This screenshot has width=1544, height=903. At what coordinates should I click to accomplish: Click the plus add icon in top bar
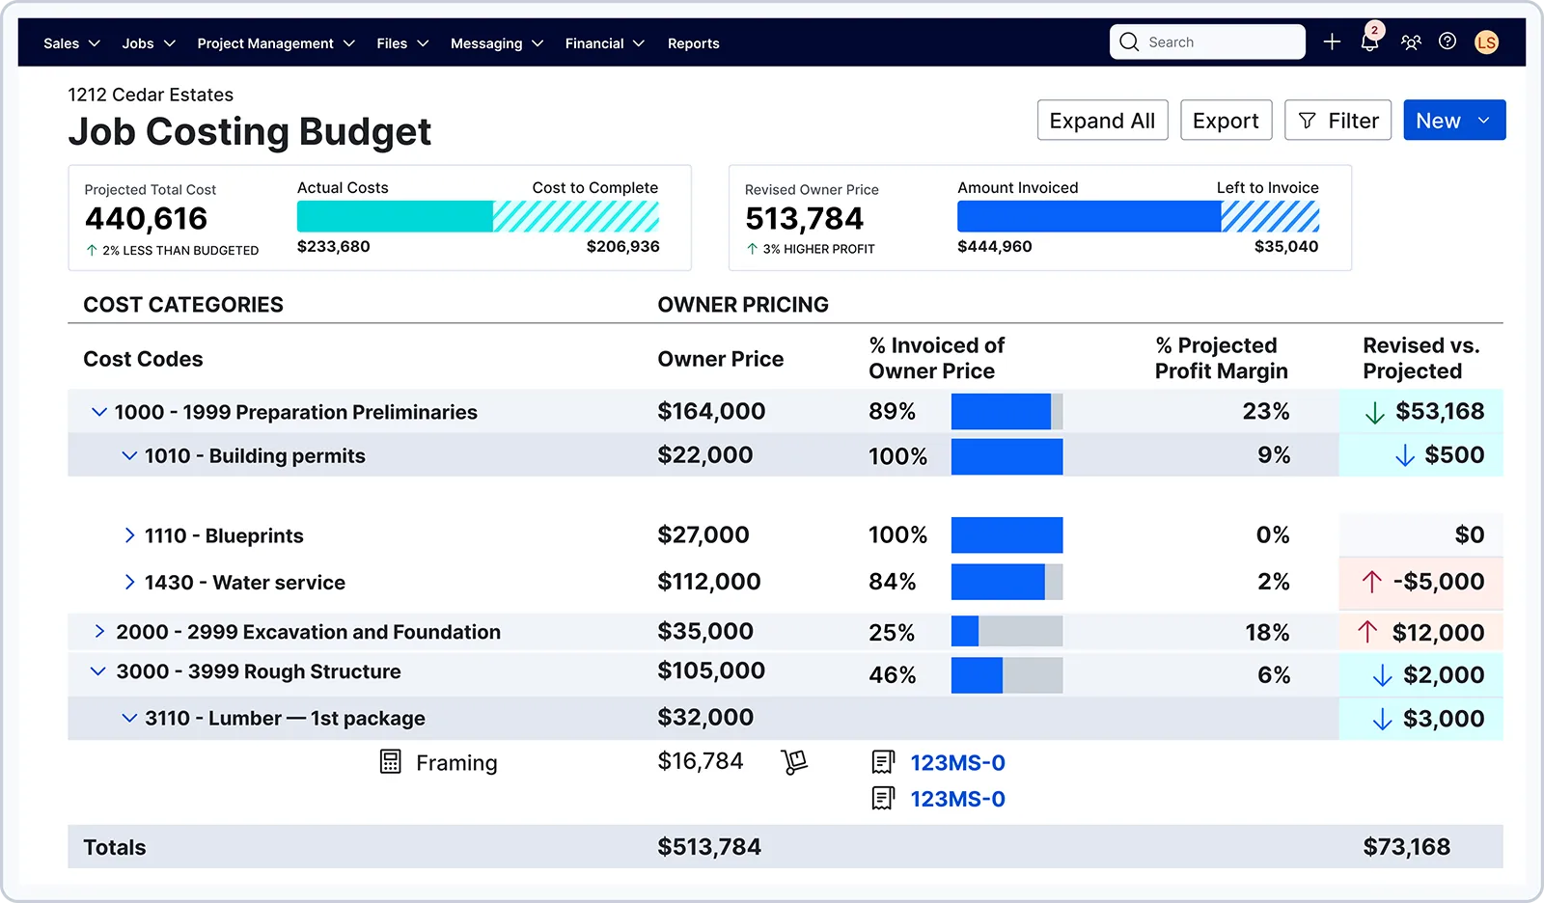1332,41
